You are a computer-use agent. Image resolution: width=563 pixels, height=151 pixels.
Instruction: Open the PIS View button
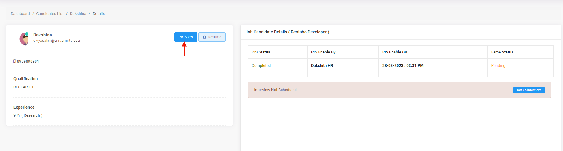186,37
